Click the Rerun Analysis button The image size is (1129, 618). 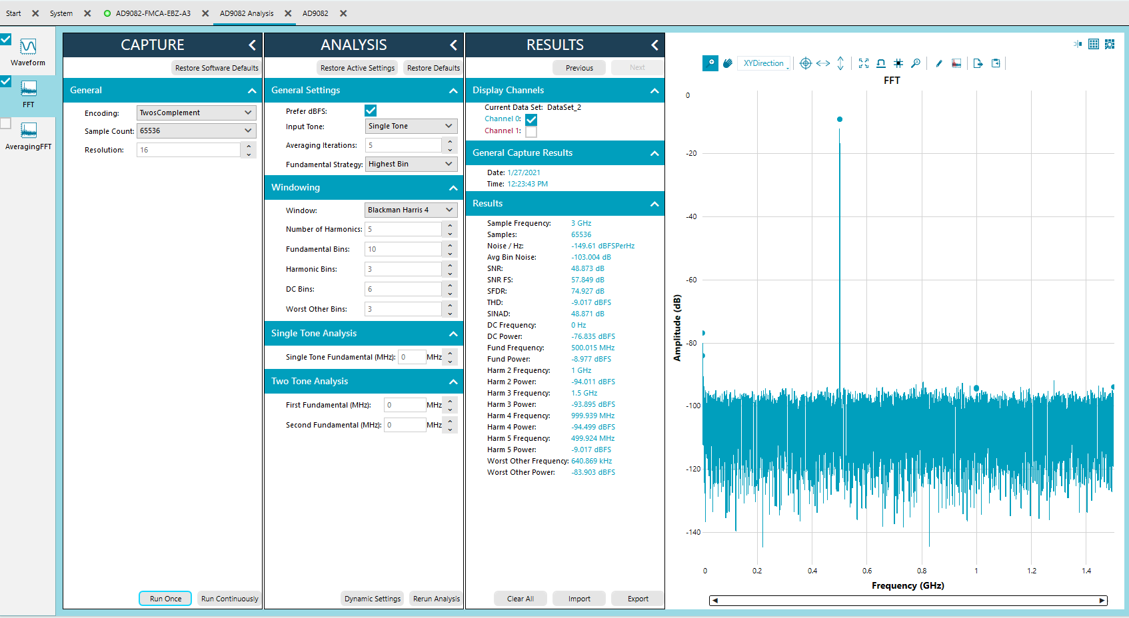point(436,599)
